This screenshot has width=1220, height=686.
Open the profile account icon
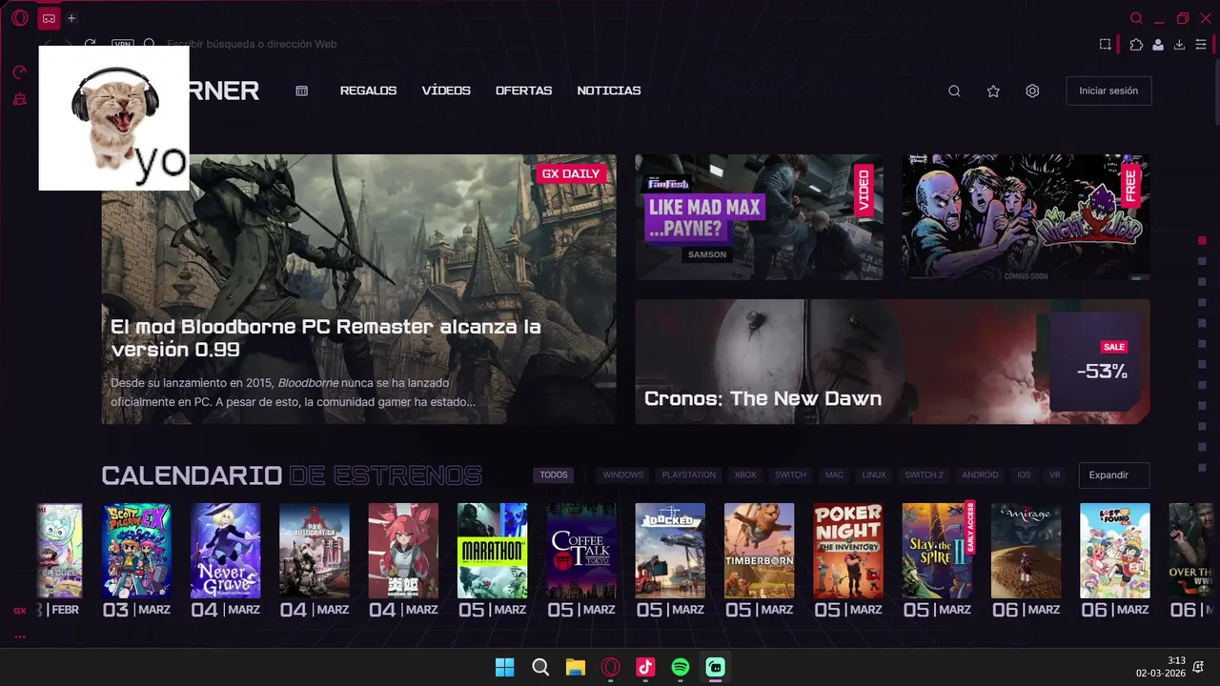pyautogui.click(x=1158, y=44)
